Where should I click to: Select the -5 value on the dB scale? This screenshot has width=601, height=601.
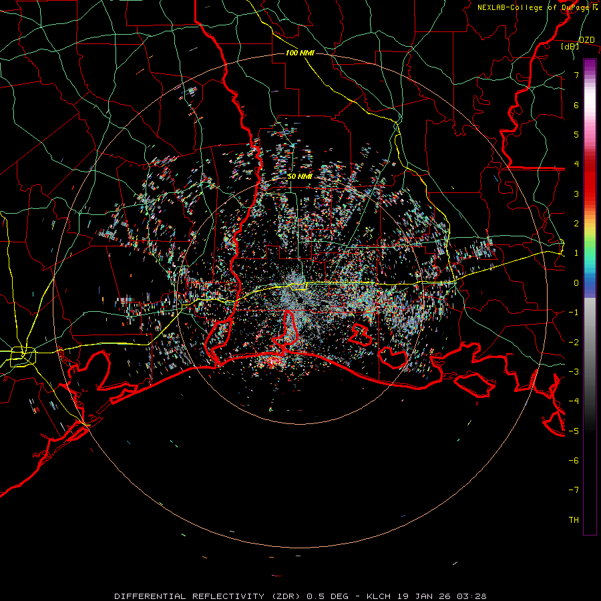tap(574, 431)
